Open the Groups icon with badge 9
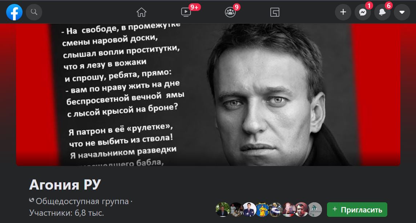This screenshot has width=416, height=223. (230, 12)
